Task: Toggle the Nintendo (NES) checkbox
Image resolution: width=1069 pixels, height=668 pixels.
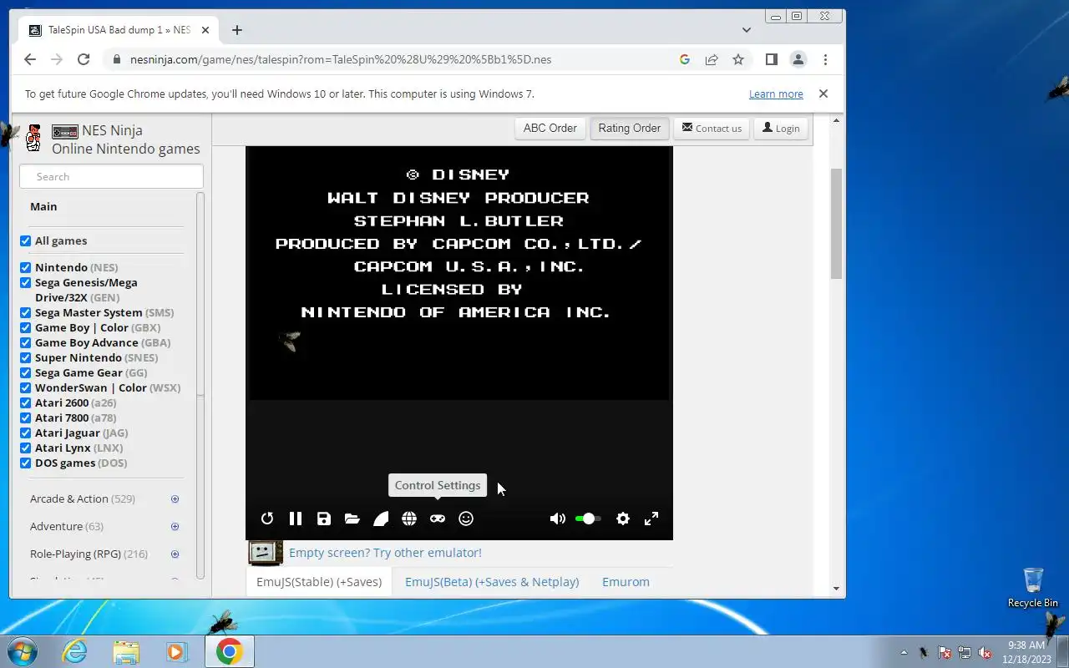Action: coord(25,267)
